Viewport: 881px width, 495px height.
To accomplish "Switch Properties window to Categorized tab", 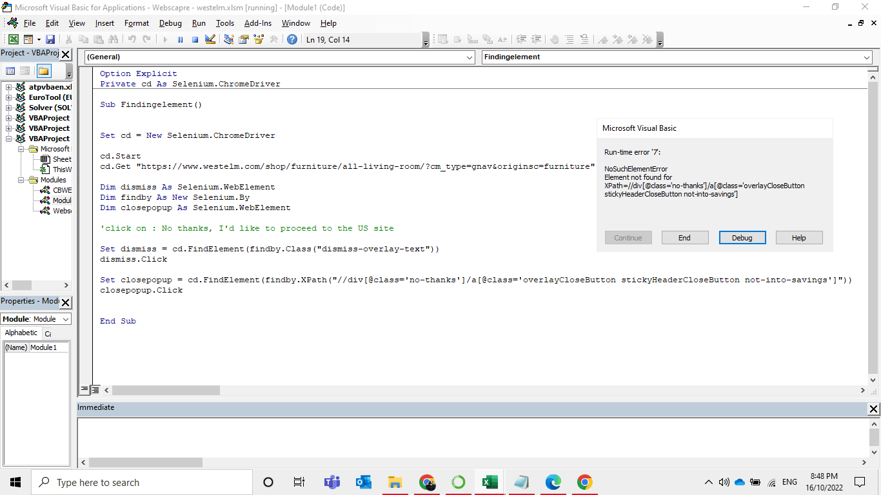I will pyautogui.click(x=49, y=333).
